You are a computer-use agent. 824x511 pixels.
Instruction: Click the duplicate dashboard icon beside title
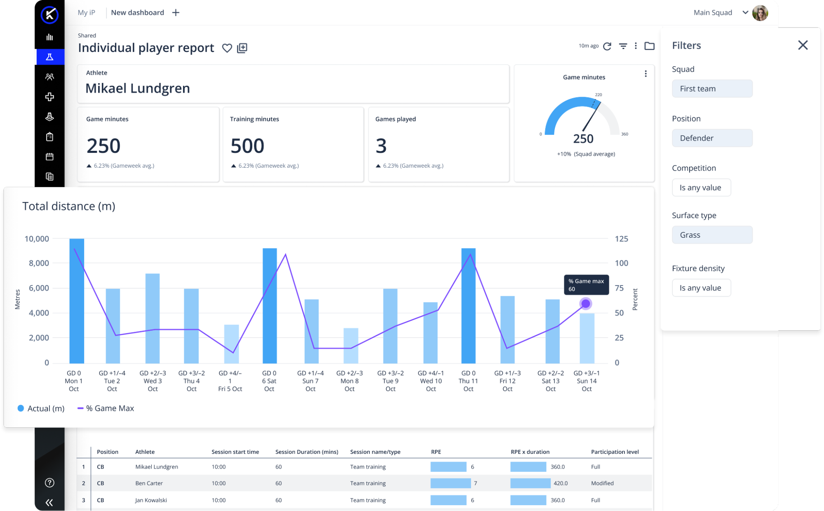coord(242,48)
